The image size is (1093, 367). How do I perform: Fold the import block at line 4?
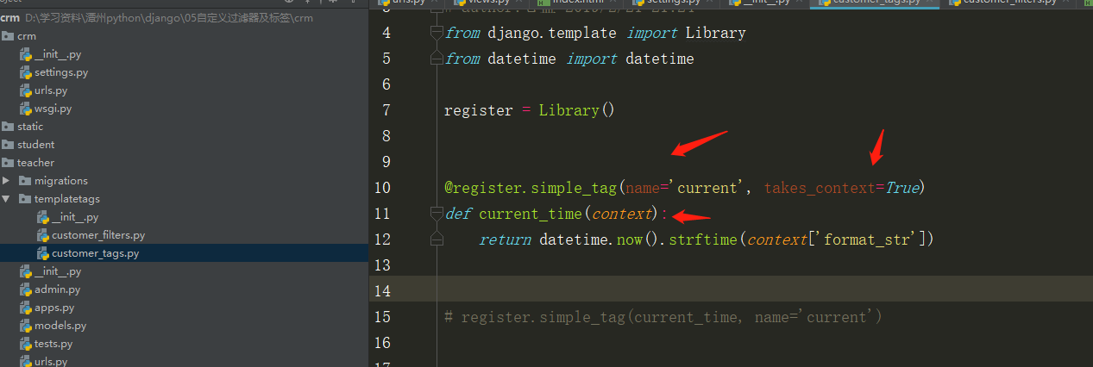pos(437,34)
